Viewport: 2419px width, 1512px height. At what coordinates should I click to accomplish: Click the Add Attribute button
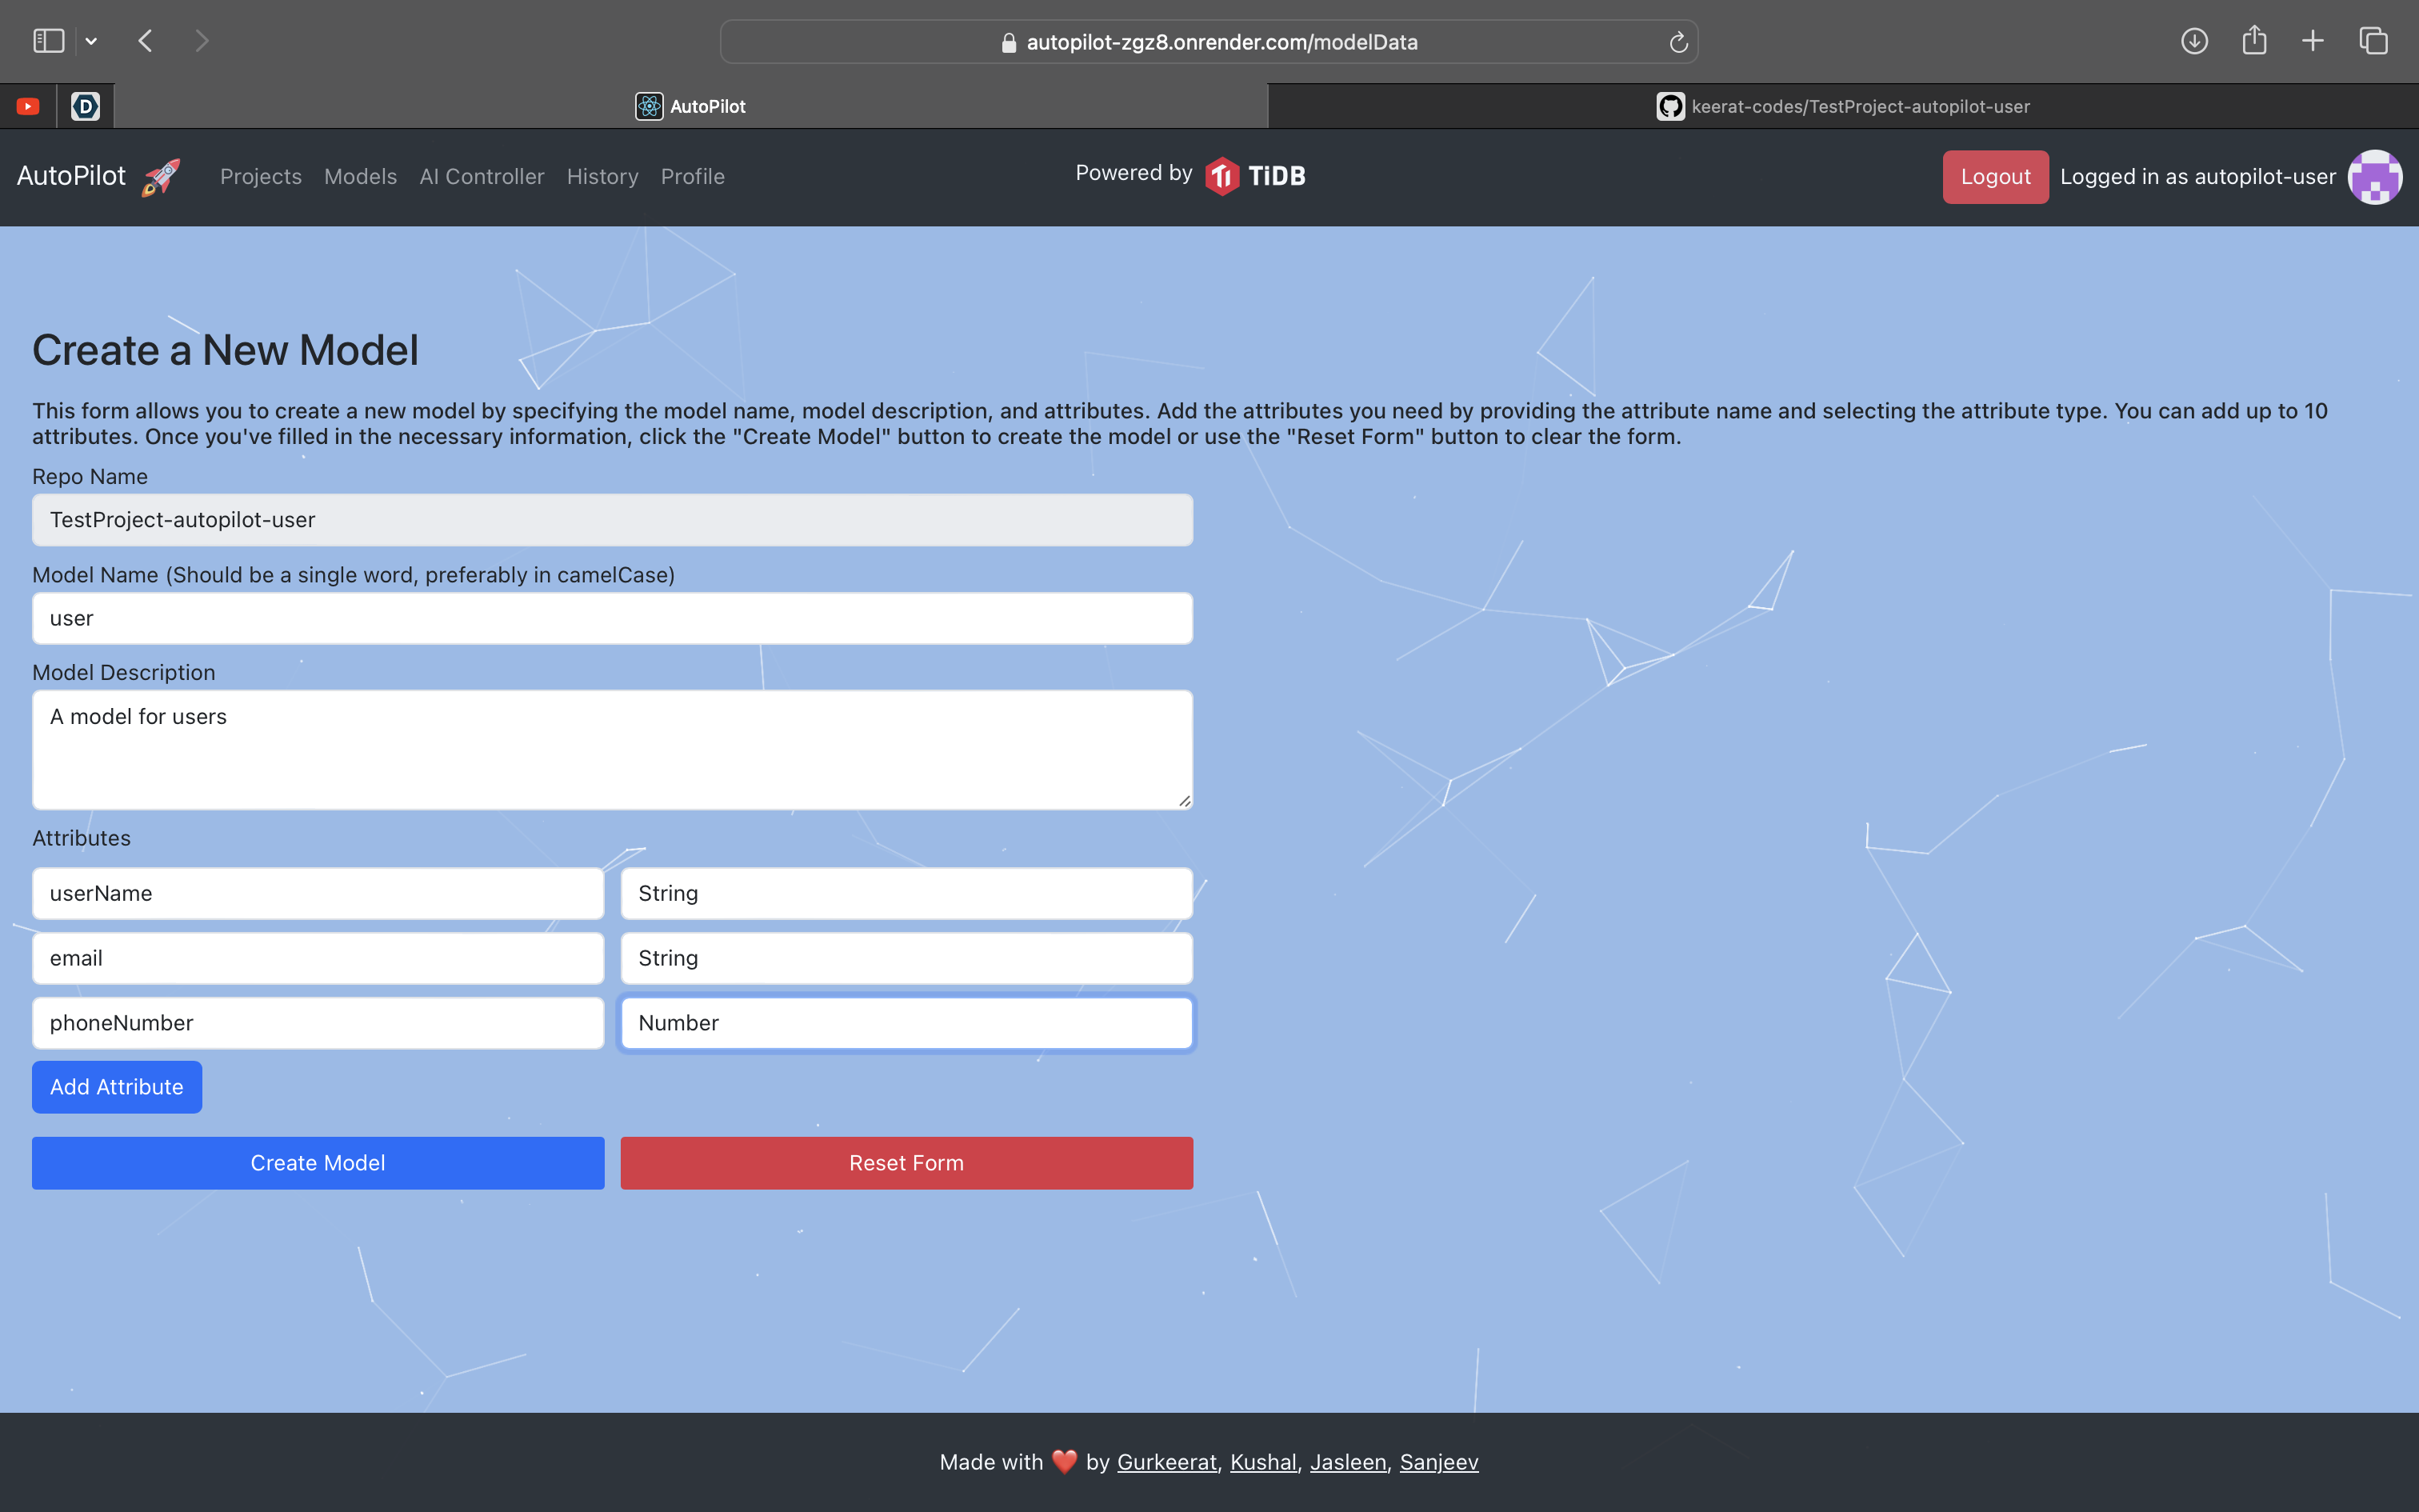point(117,1087)
